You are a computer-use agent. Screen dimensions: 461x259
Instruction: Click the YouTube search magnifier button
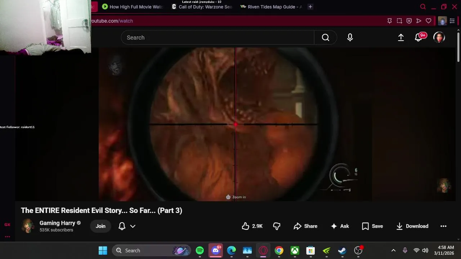tap(326, 37)
